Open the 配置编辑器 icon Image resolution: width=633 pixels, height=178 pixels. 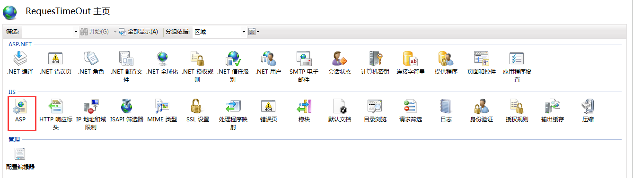20,159
